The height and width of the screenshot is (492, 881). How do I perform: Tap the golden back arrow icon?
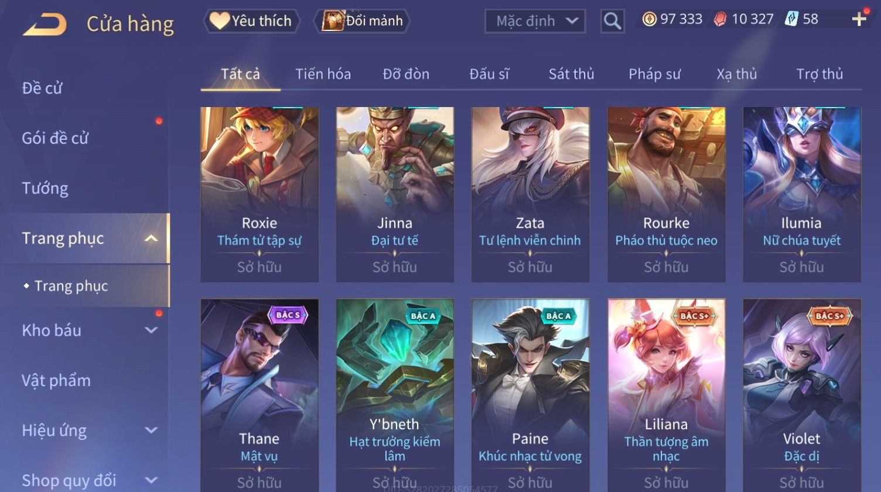coord(45,25)
